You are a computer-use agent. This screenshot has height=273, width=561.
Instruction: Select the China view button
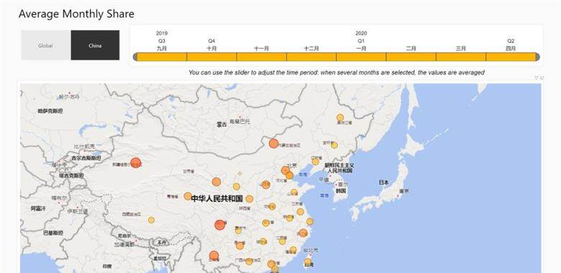tap(95, 45)
